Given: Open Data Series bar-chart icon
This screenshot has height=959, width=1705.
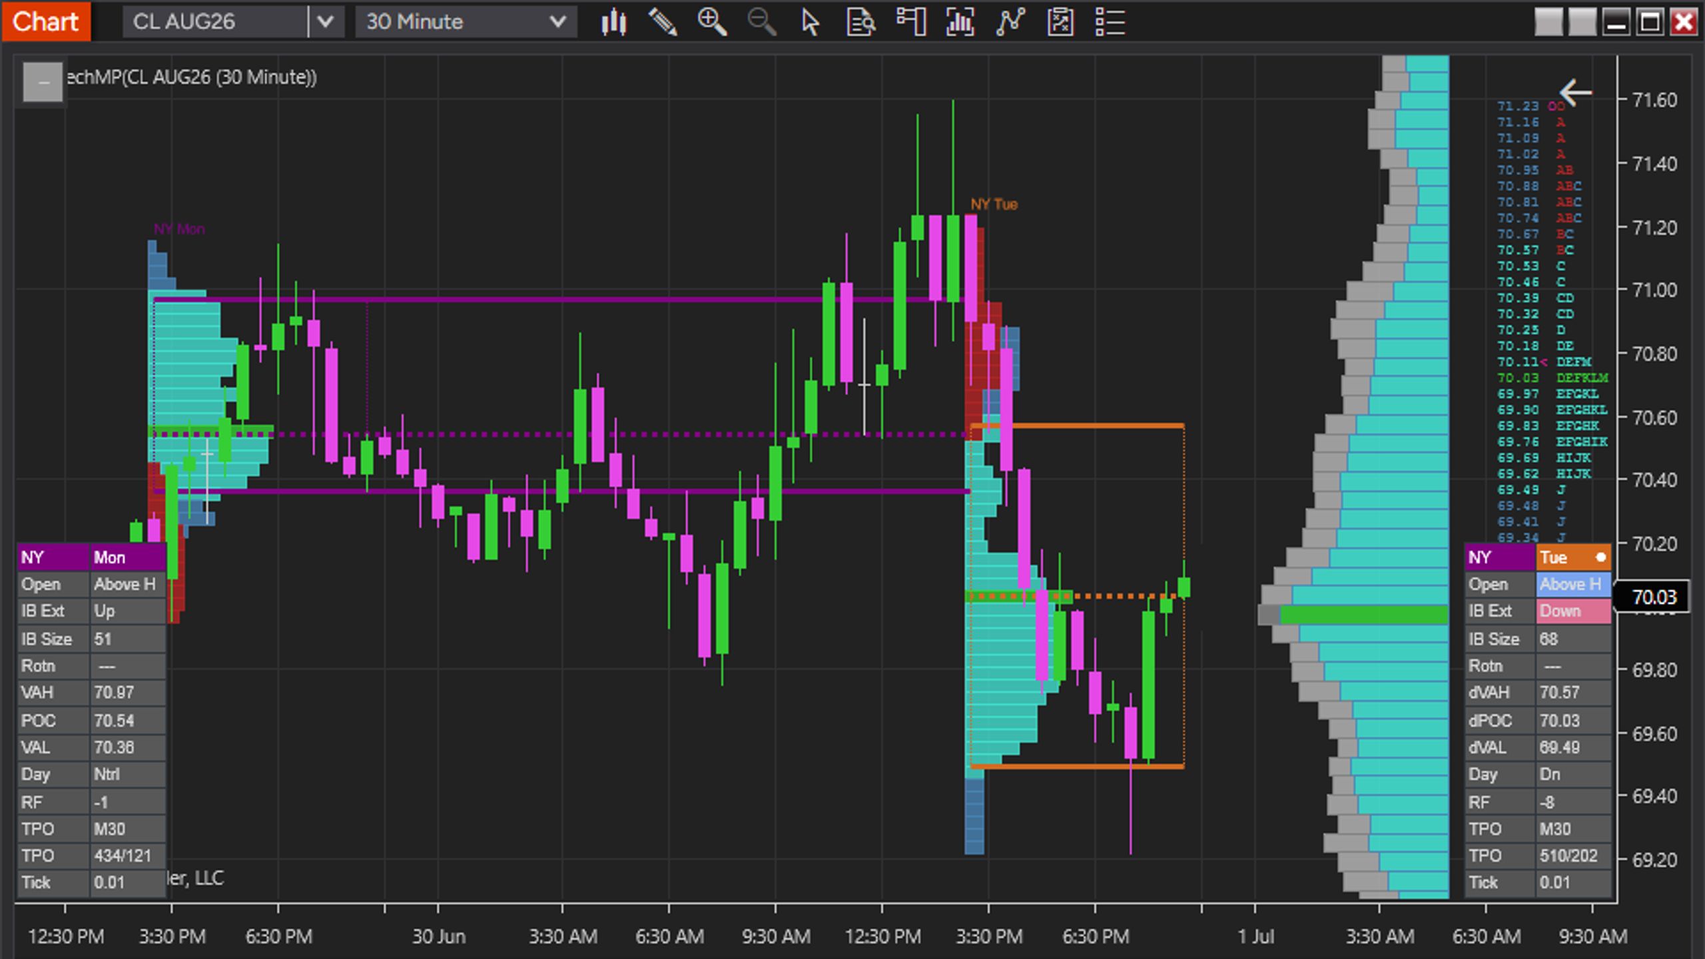Looking at the screenshot, I should pyautogui.click(x=960, y=22).
